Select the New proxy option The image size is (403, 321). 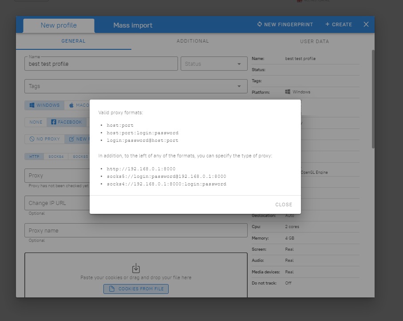[x=77, y=139]
